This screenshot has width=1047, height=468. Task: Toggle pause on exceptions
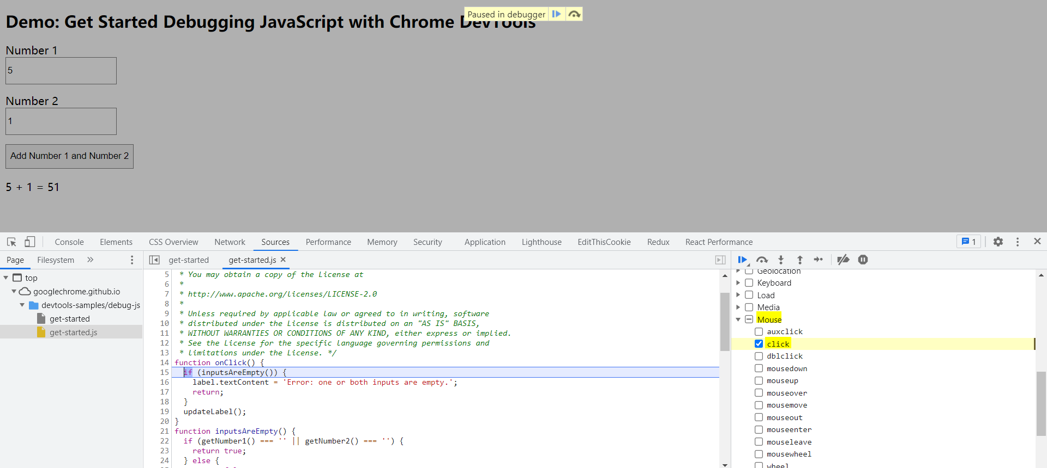863,260
